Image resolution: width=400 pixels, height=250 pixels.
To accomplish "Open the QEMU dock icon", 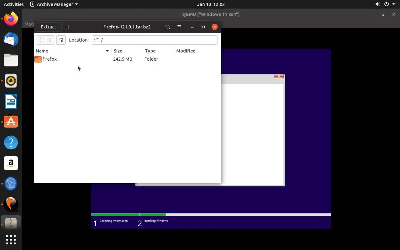I will coord(11,204).
